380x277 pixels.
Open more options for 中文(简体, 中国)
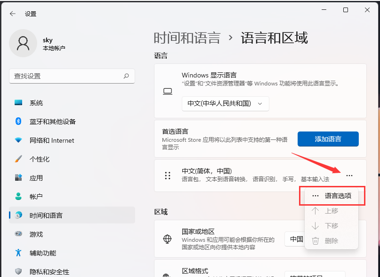pos(349,175)
